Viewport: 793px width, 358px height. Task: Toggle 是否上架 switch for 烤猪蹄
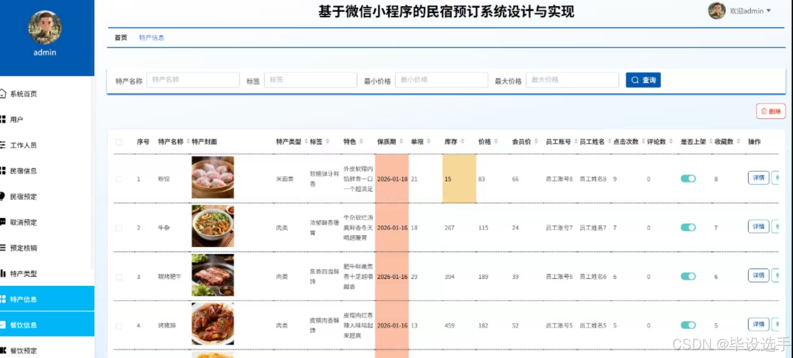(x=688, y=325)
